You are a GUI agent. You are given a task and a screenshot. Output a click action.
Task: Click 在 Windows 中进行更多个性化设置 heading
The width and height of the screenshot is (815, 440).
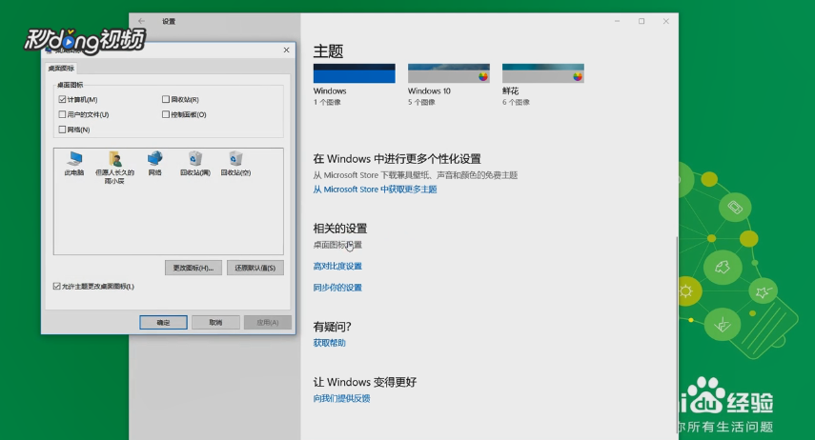click(x=397, y=159)
